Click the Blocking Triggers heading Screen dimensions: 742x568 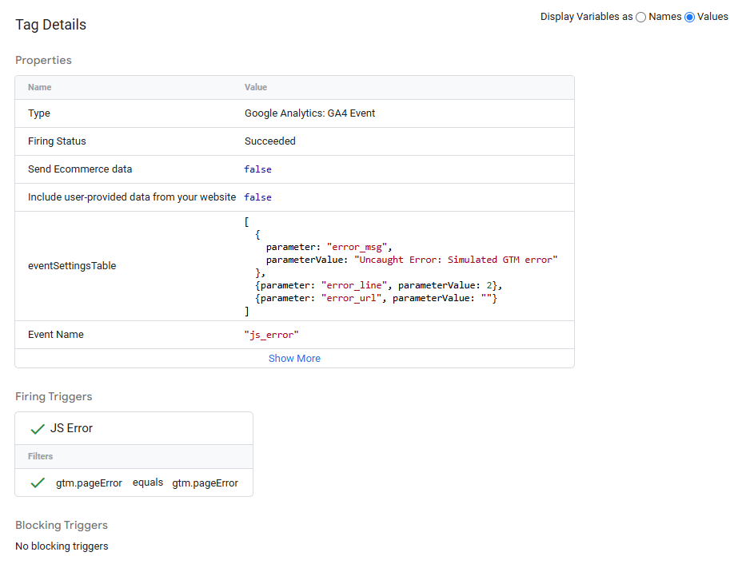pyautogui.click(x=62, y=525)
